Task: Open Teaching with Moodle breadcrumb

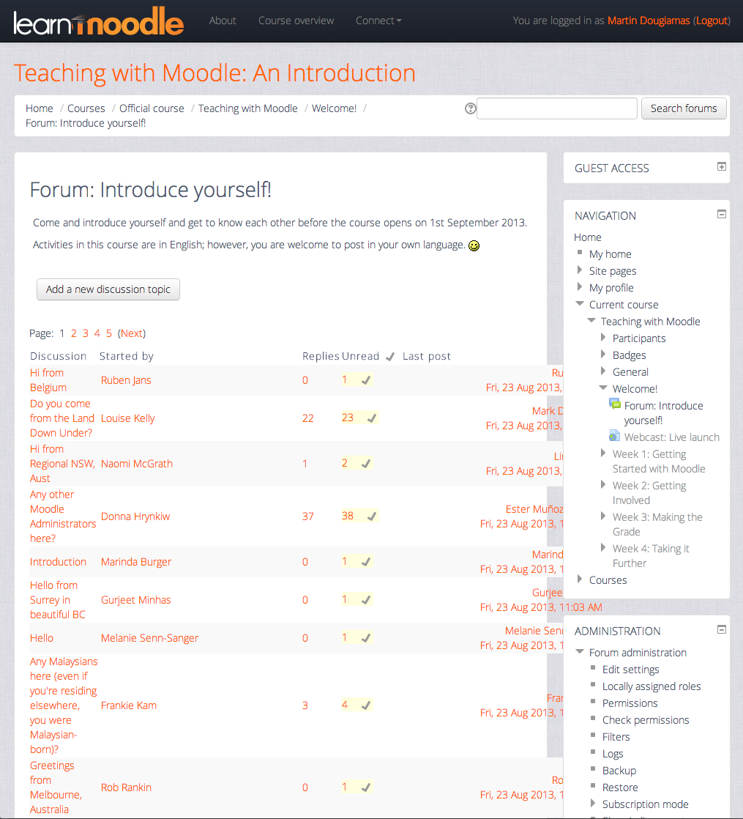Action: tap(248, 108)
